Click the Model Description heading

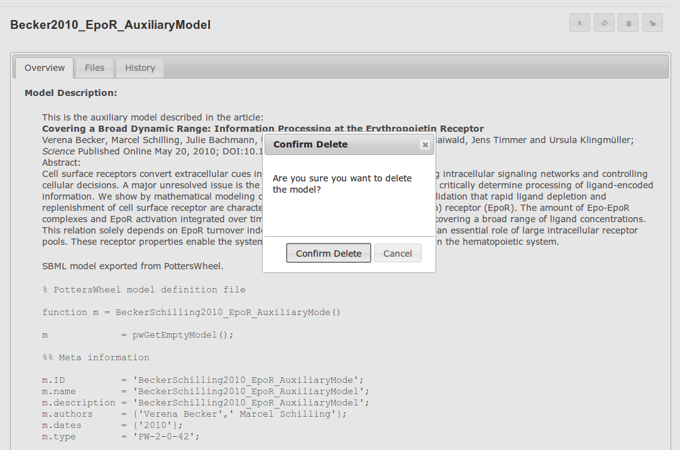(71, 93)
